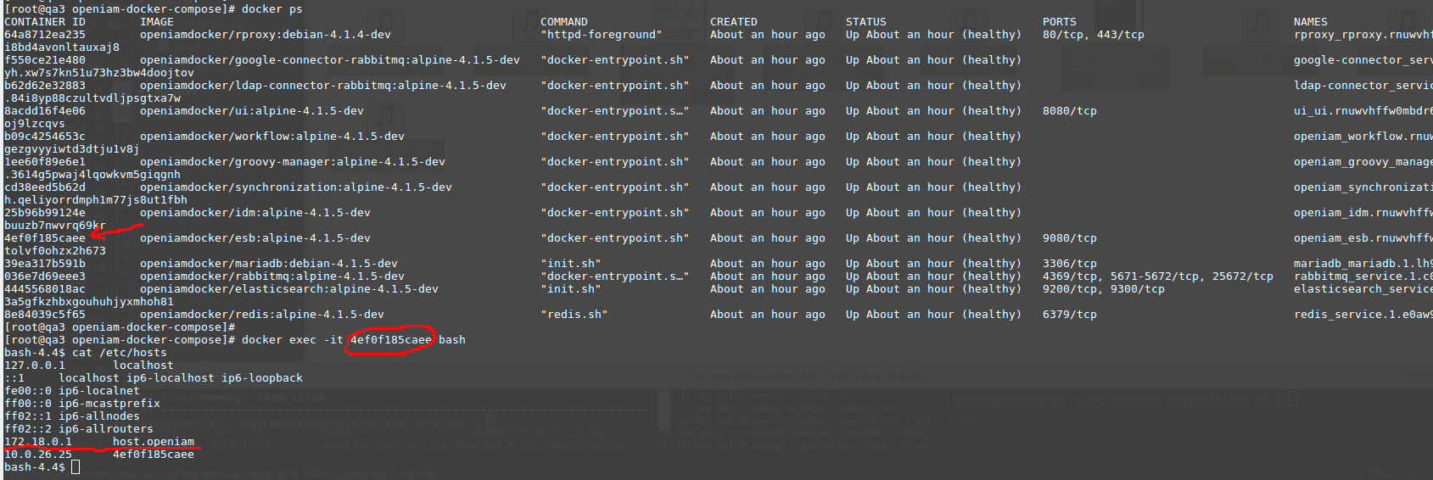Click the "redis.sh" command entry

point(574,315)
